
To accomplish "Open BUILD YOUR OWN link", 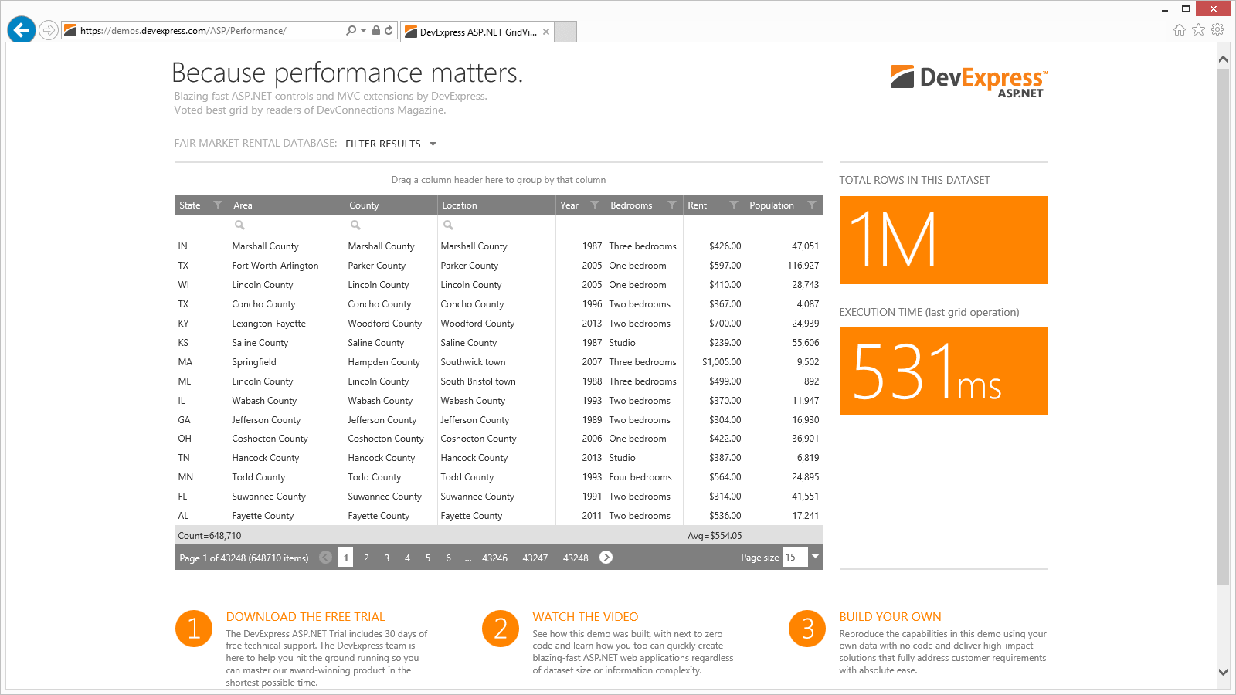I will 891,617.
